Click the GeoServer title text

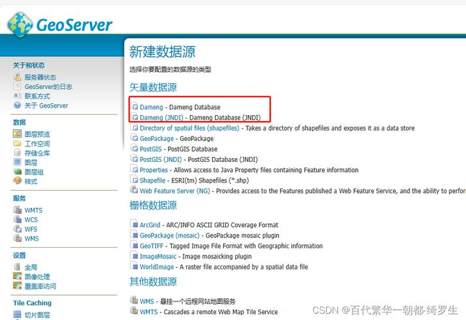click(x=74, y=25)
